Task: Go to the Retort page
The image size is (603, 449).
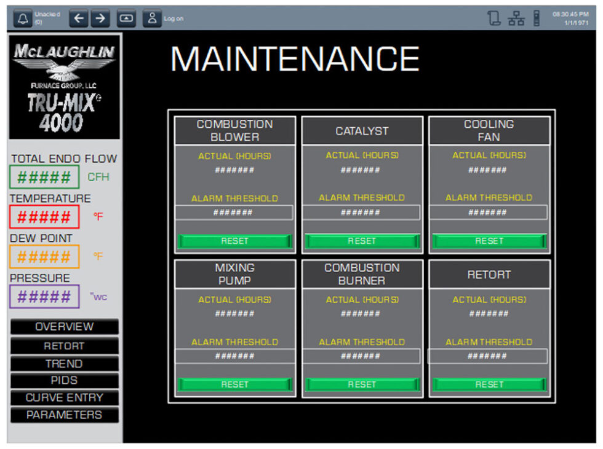Action: point(65,346)
